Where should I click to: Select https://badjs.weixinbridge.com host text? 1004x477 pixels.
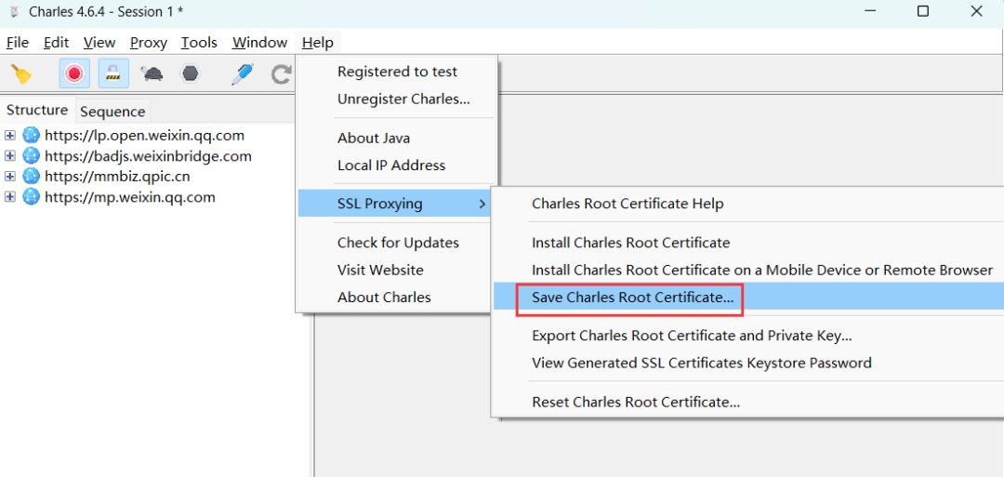(x=148, y=156)
